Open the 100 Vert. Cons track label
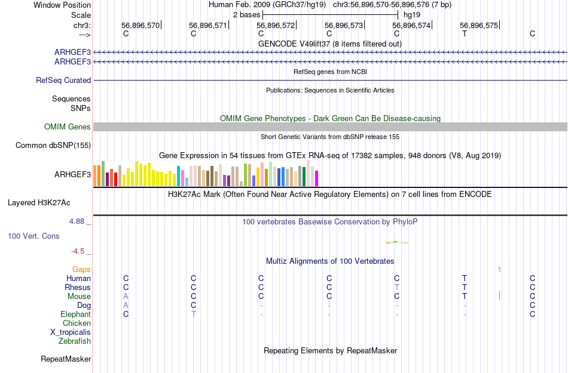This screenshot has height=373, width=568. click(x=33, y=236)
